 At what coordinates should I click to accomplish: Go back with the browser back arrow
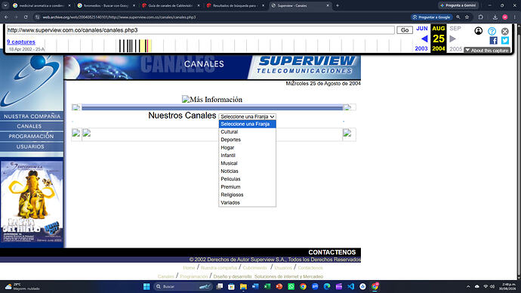(6, 17)
